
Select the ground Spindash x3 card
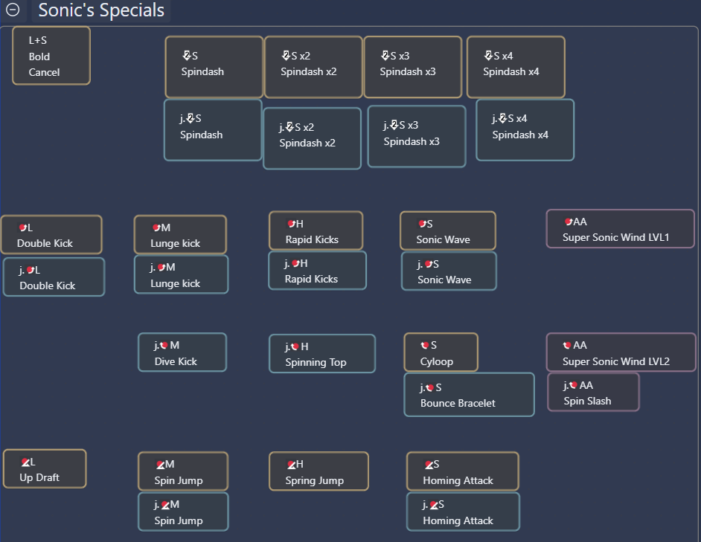tap(413, 67)
